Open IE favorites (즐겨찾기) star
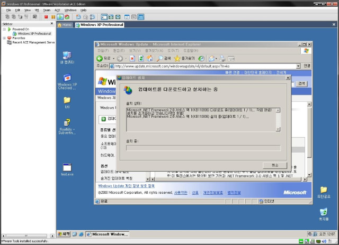 [x=184, y=59]
